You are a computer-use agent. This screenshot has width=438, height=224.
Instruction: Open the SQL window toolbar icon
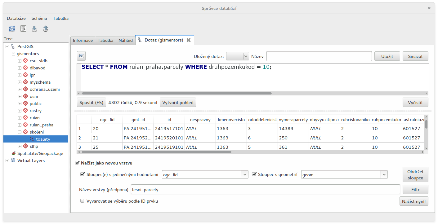point(23,29)
